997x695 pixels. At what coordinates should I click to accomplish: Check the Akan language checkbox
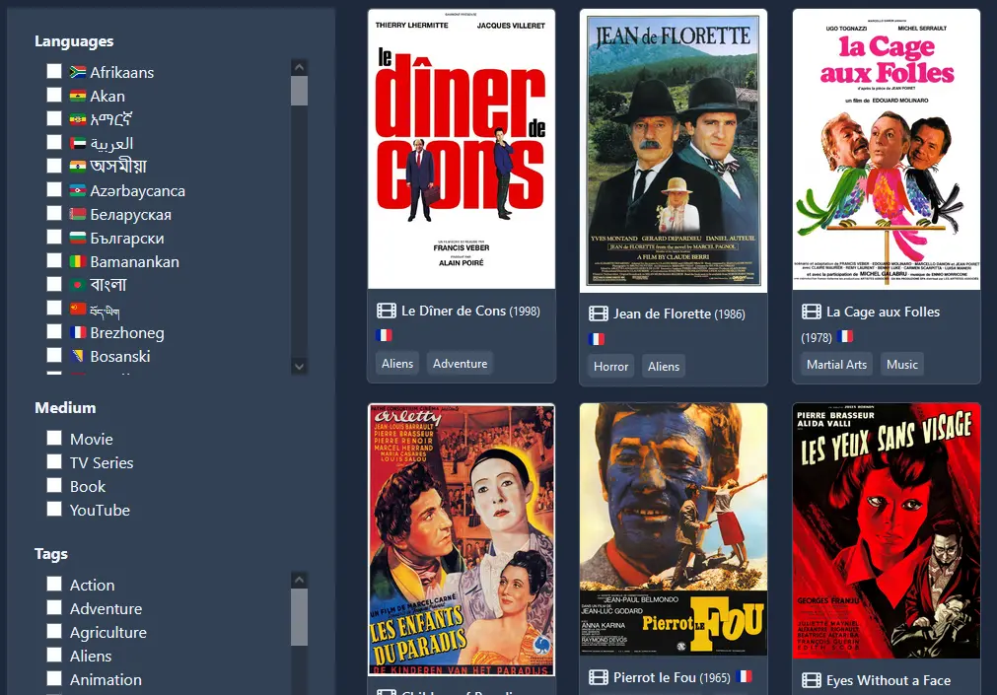54,95
